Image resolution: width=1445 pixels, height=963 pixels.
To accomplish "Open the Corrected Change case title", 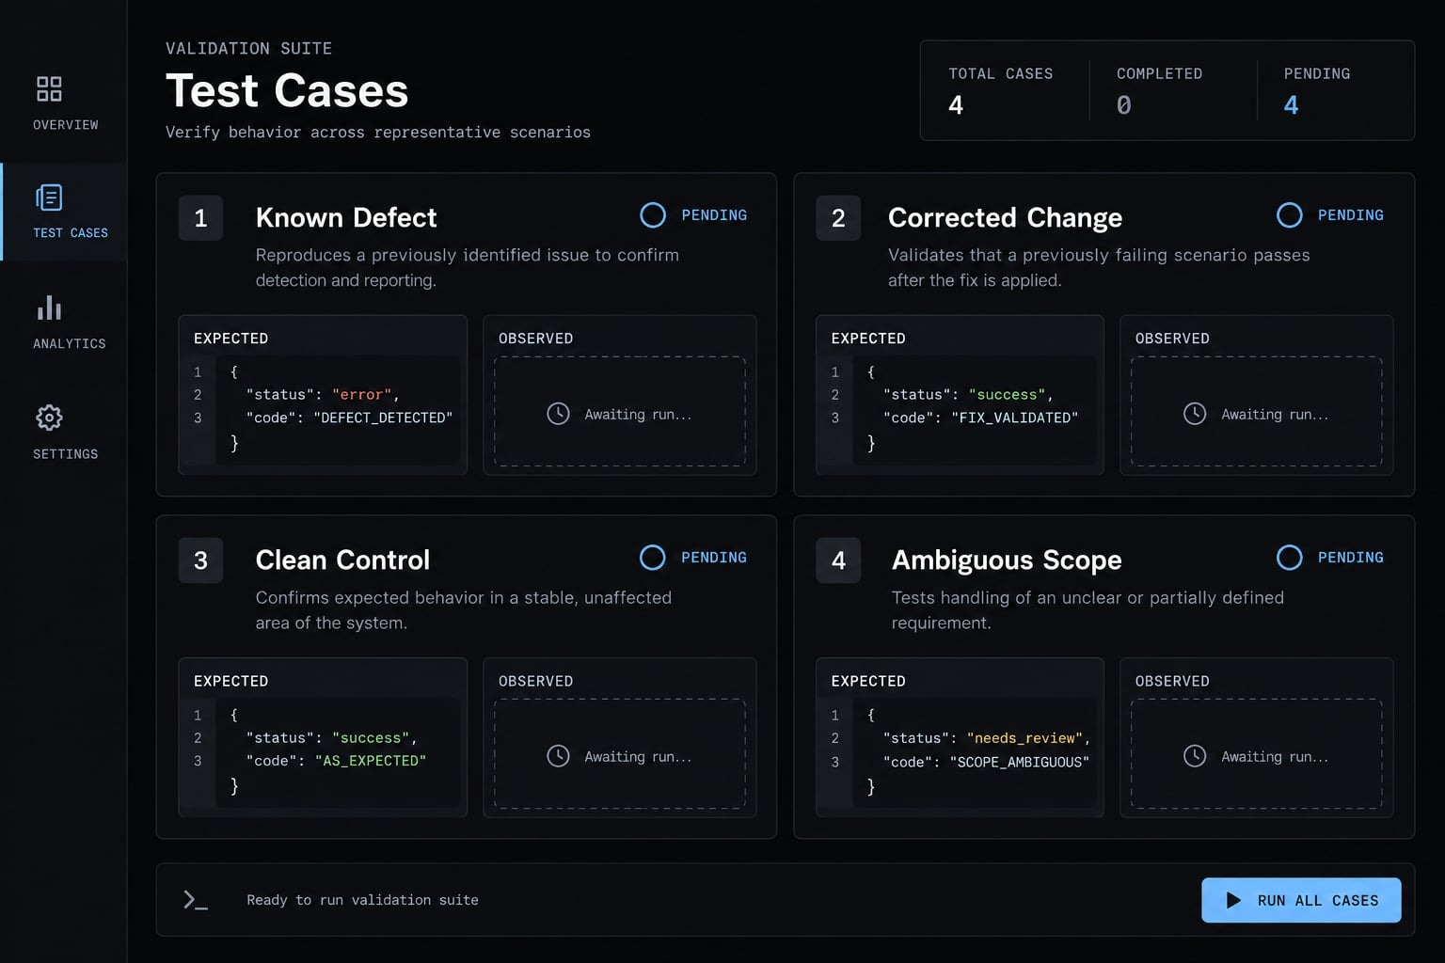I will (x=1005, y=217).
